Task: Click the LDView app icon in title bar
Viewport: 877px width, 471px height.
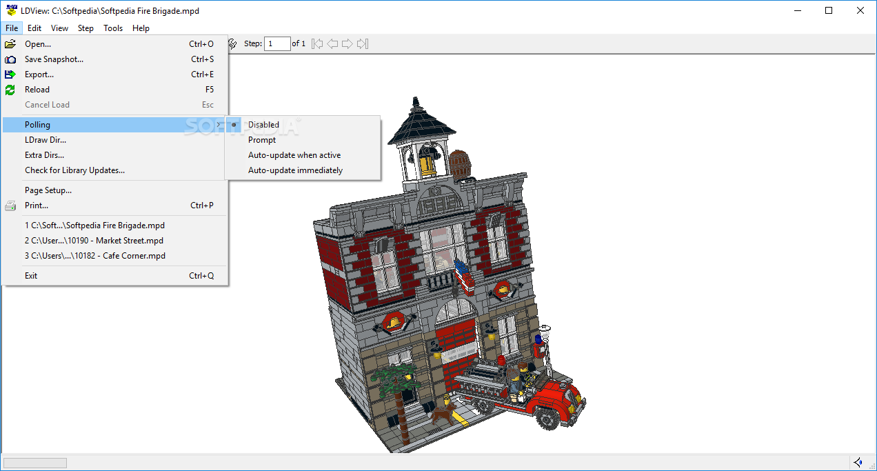Action: (x=11, y=10)
